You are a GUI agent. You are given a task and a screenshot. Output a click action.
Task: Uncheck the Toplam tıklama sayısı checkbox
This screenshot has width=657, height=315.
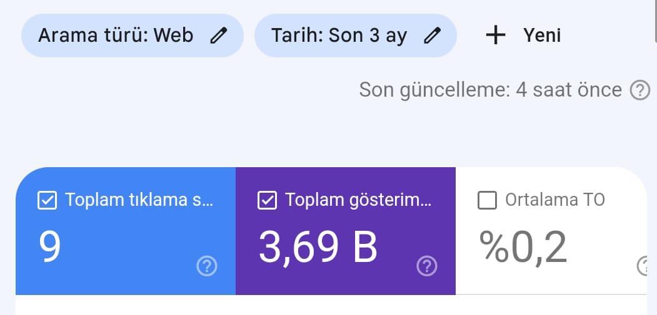(48, 200)
